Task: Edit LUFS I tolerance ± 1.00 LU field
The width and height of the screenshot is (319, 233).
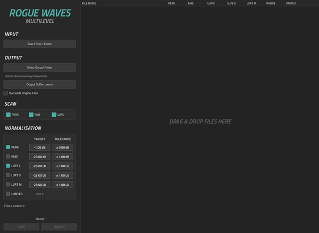Action: coord(63,166)
